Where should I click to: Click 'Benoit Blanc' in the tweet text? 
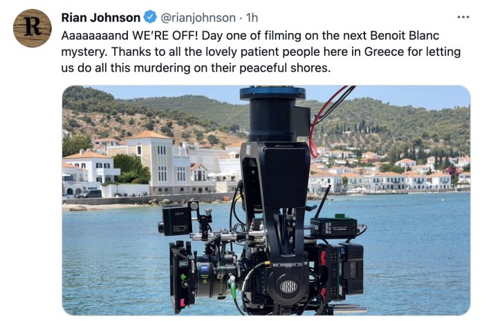click(x=404, y=35)
